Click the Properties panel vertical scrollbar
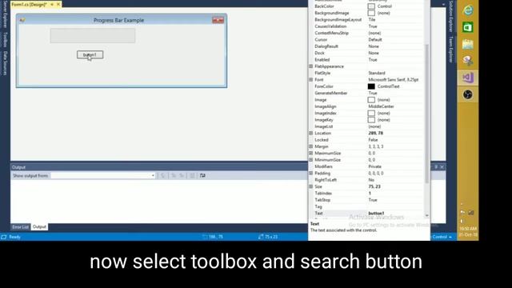 [x=426, y=114]
